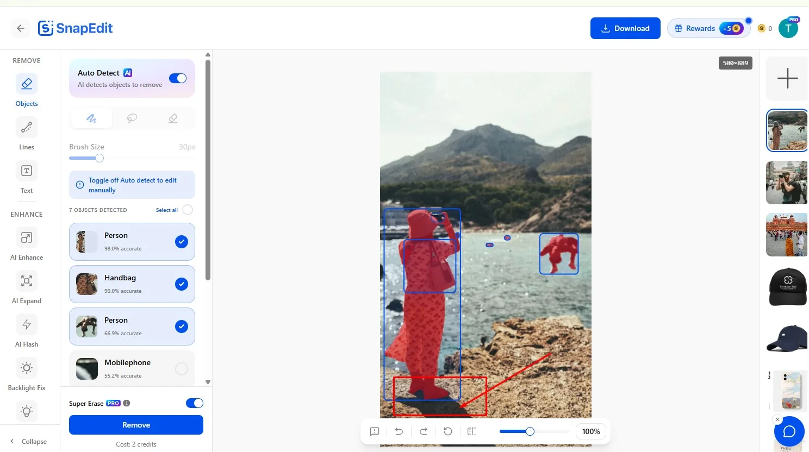Tick the Select all radio circle

(x=188, y=210)
